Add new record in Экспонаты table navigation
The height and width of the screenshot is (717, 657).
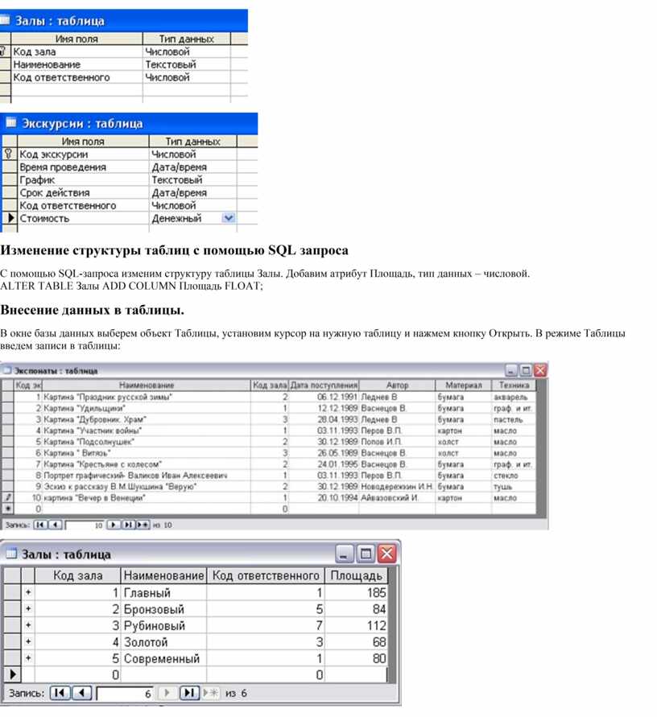point(143,525)
